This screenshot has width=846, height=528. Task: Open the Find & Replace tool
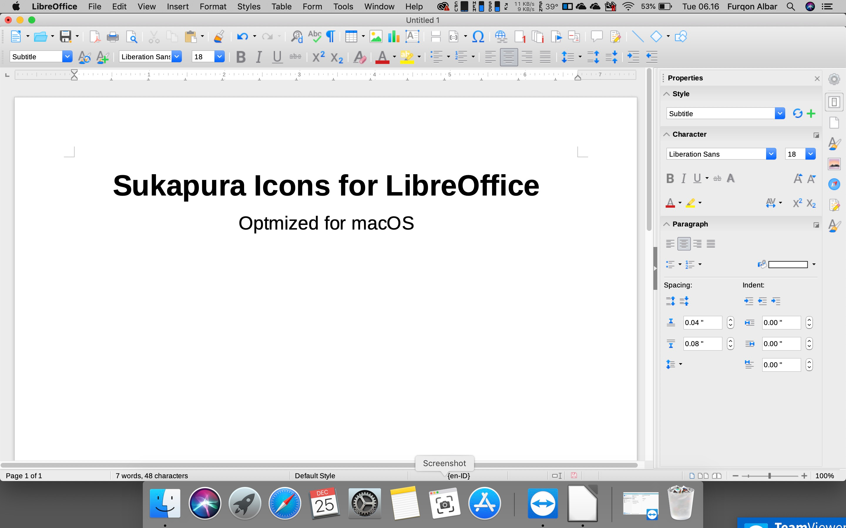click(296, 37)
